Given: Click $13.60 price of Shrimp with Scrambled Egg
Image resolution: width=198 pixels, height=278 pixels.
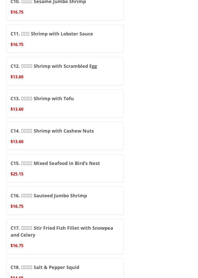Looking at the screenshot, I should tap(17, 77).
